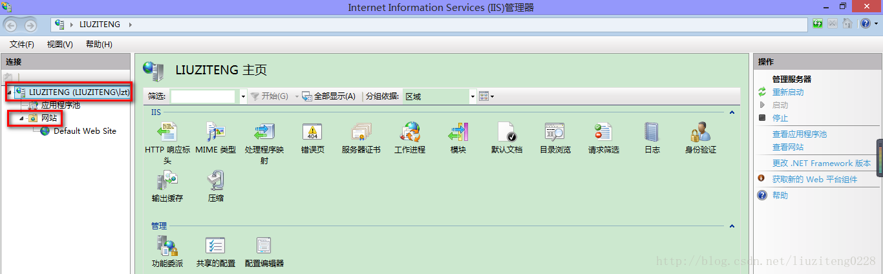Click 获取新的 Web 平台组件 link

[x=814, y=180]
